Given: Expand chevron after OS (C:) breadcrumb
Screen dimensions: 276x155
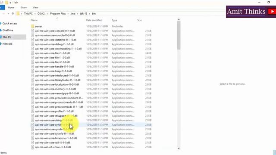Looking at the screenshot, I should pyautogui.click(x=48, y=14).
